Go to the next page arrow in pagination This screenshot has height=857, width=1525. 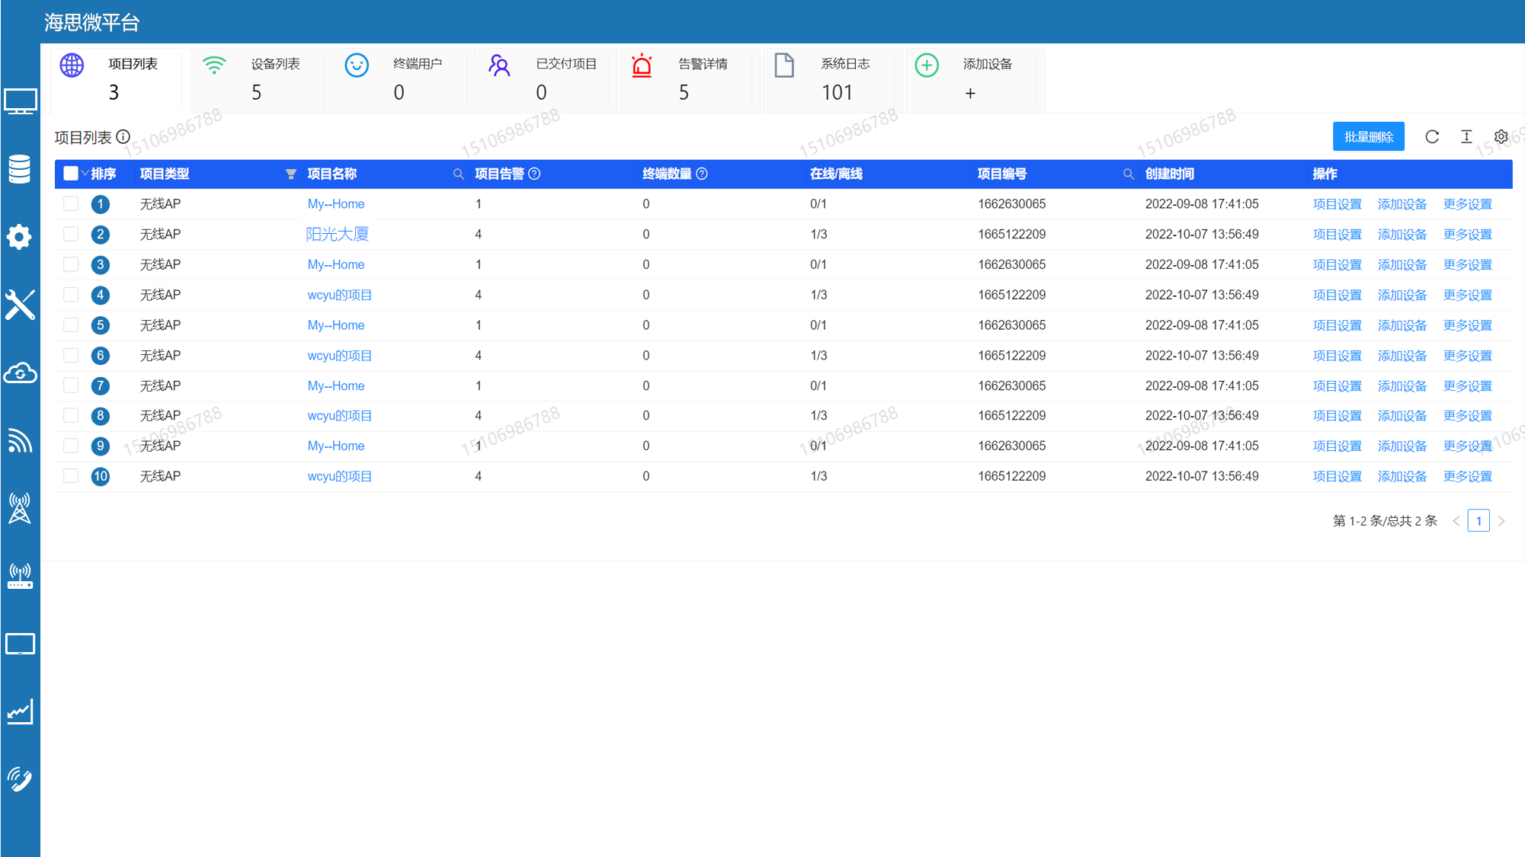point(1501,521)
